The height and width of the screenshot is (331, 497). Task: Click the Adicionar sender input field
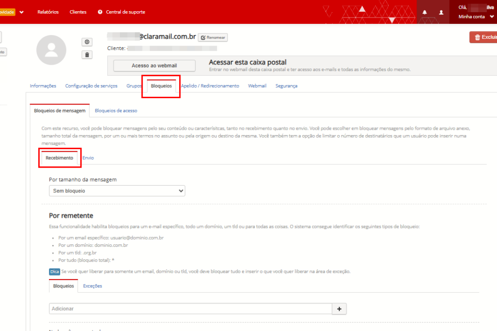pos(190,309)
